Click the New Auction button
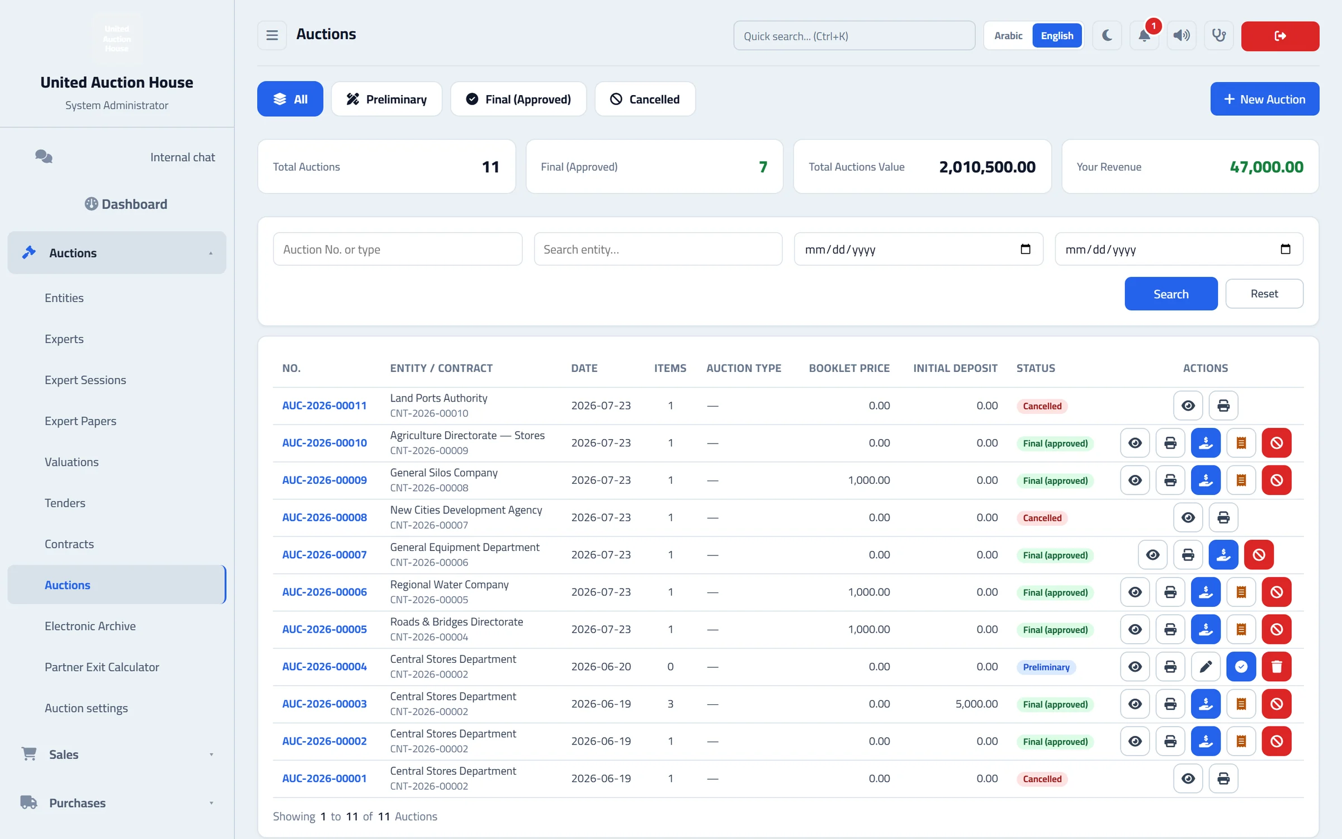 (1265, 99)
